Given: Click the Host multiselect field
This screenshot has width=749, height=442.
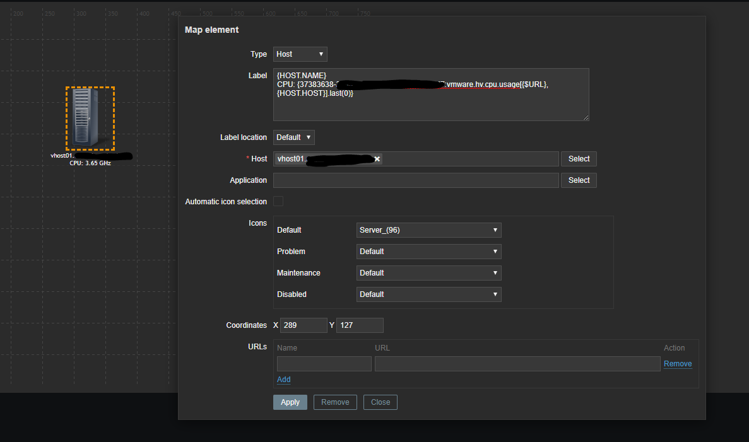Looking at the screenshot, I should (x=416, y=159).
